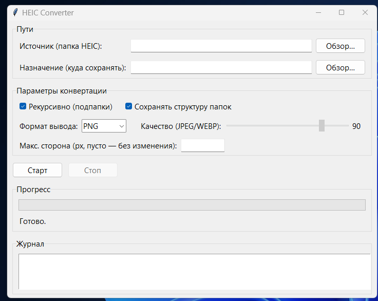Minimize the HEIC Converter window
378x301 pixels.
click(x=318, y=12)
